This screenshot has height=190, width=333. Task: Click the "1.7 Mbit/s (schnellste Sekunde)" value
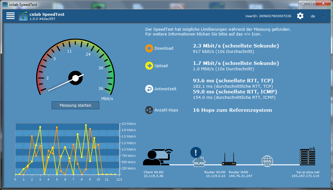pyautogui.click(x=236, y=63)
